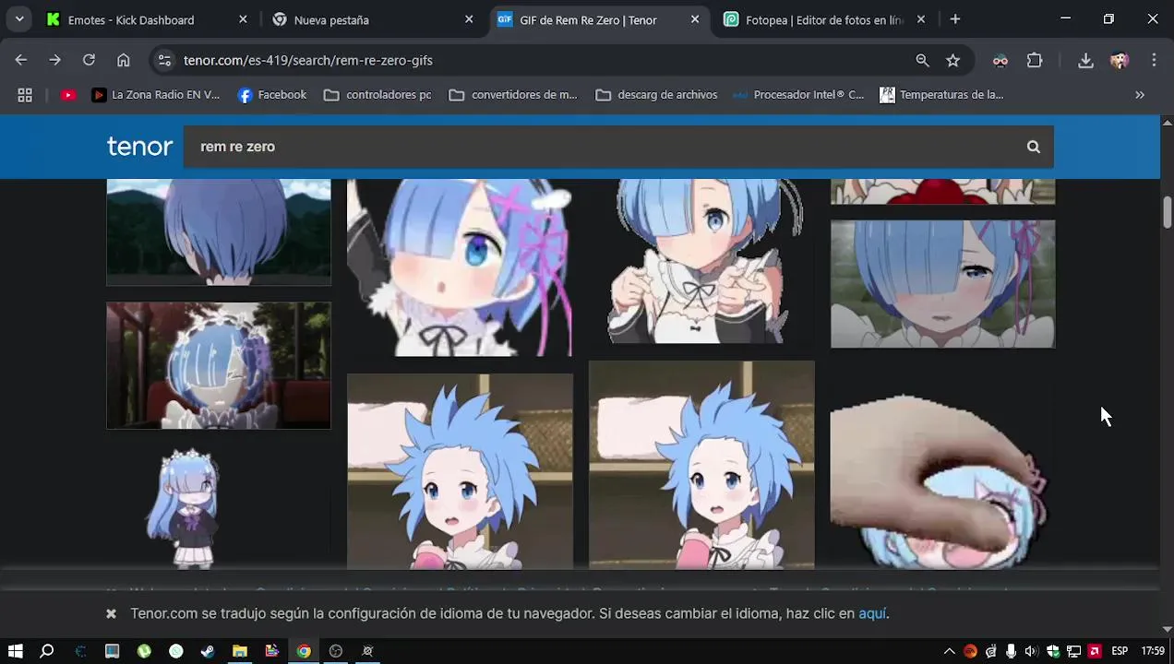The height and width of the screenshot is (664, 1174).
Task: Expand the descarg de archivos folder
Action: (x=656, y=95)
